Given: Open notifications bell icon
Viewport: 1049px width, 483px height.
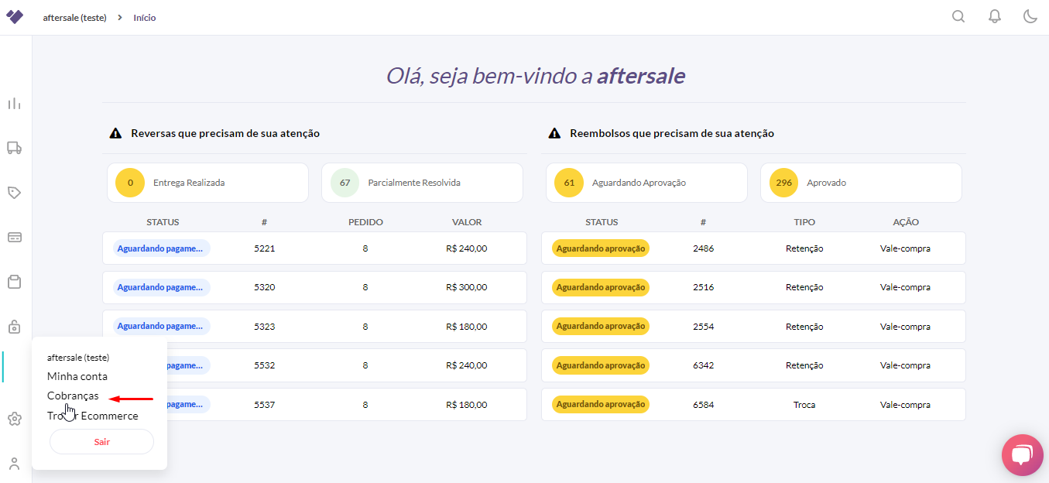Looking at the screenshot, I should pos(995,17).
